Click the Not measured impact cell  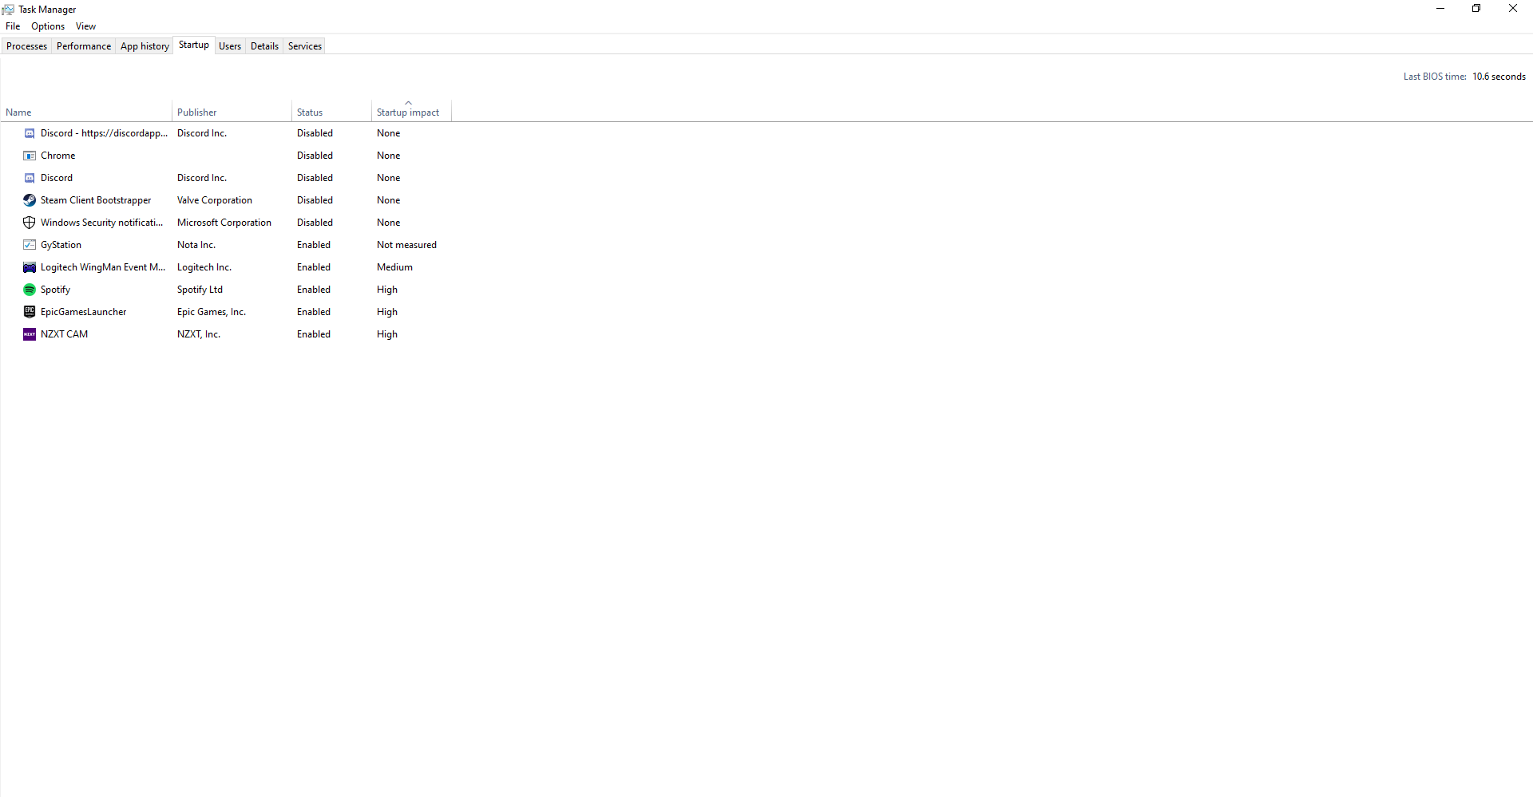coord(406,245)
